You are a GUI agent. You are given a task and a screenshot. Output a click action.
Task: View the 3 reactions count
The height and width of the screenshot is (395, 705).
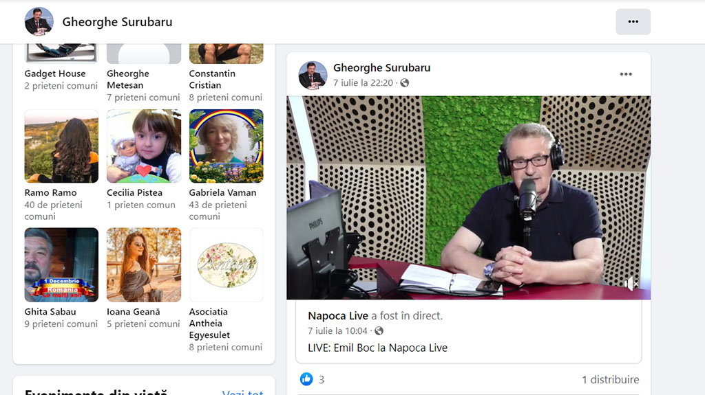tap(322, 380)
